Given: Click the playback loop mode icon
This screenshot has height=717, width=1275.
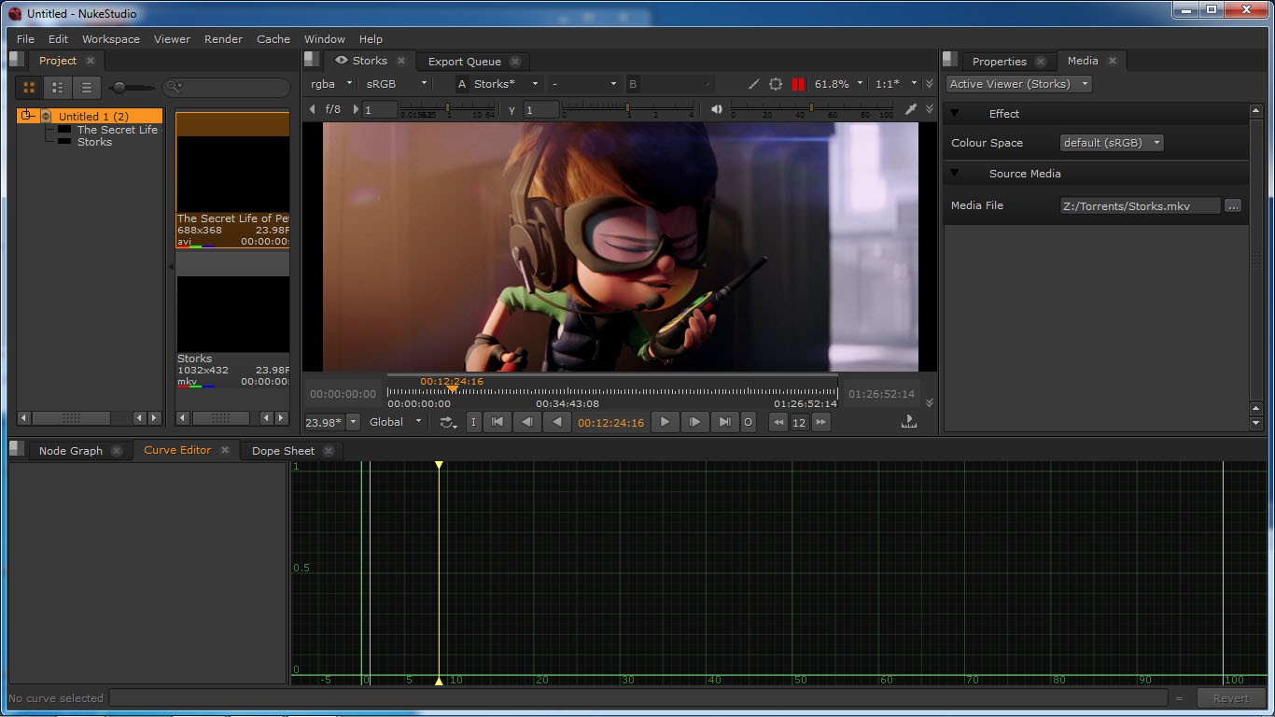Looking at the screenshot, I should 448,422.
